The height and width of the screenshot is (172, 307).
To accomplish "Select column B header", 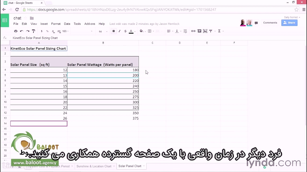I will tap(103, 43).
